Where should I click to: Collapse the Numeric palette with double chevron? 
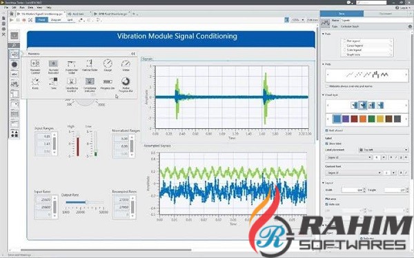(133, 54)
